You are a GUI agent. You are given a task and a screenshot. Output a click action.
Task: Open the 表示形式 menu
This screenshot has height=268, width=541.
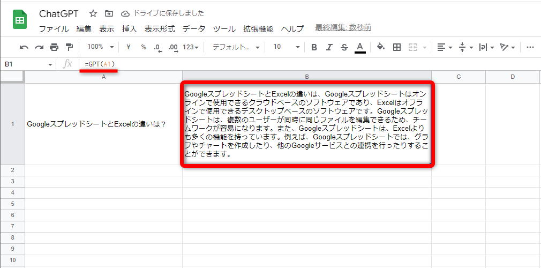point(160,29)
